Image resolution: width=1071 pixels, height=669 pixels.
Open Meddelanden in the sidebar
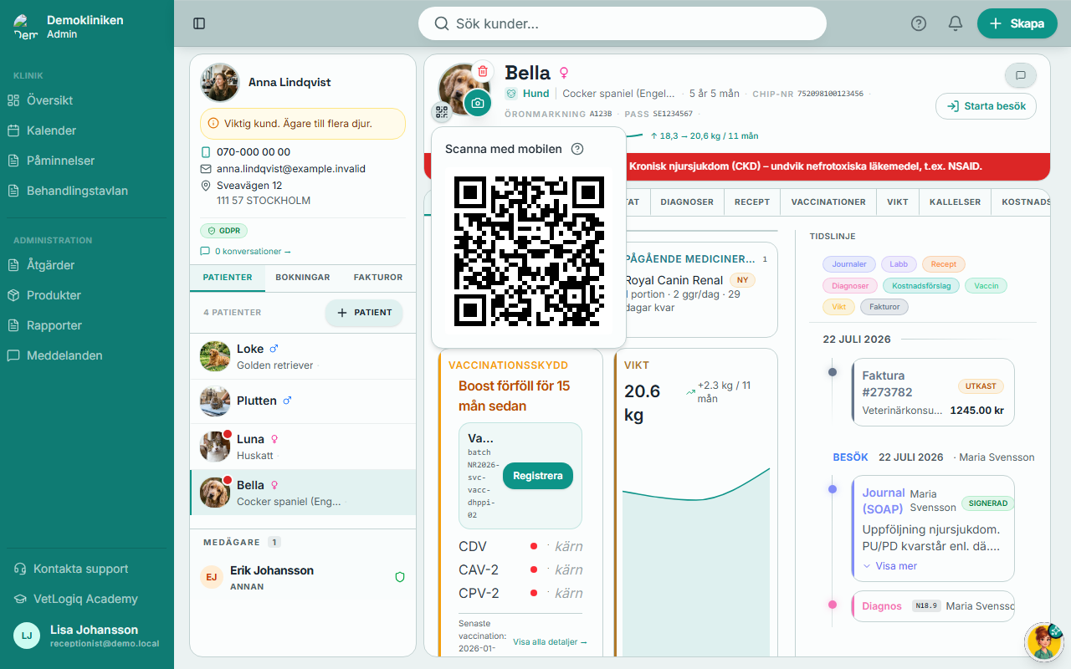(87, 355)
